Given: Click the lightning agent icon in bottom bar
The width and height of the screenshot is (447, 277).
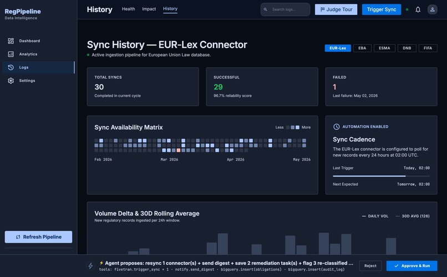Looking at the screenshot, I should click(x=90, y=266).
